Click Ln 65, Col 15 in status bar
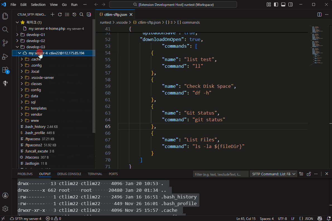 click(x=246, y=218)
